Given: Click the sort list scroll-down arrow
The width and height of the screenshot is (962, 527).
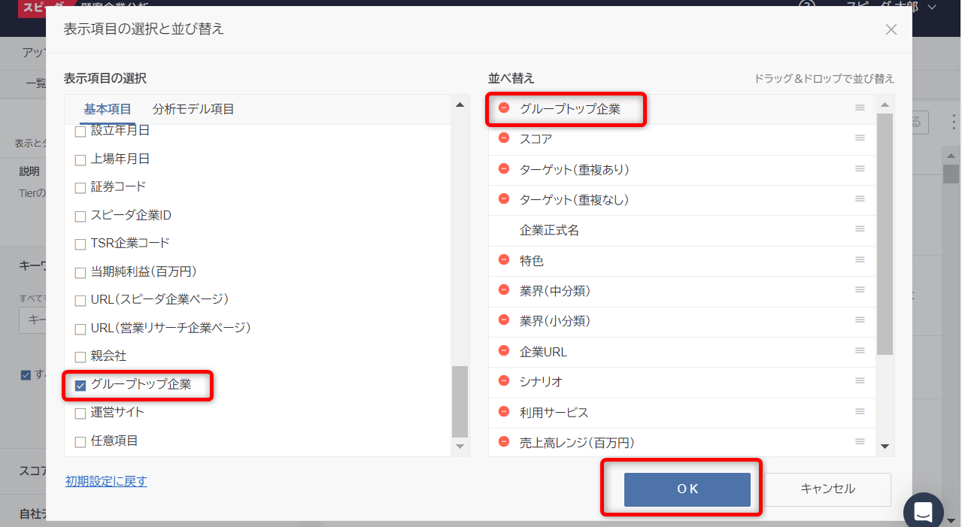Looking at the screenshot, I should click(x=885, y=446).
